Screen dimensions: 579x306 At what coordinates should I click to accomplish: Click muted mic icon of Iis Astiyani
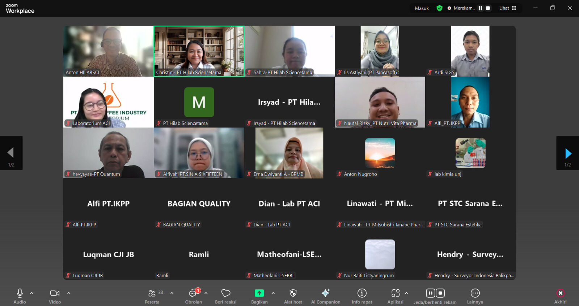[339, 72]
